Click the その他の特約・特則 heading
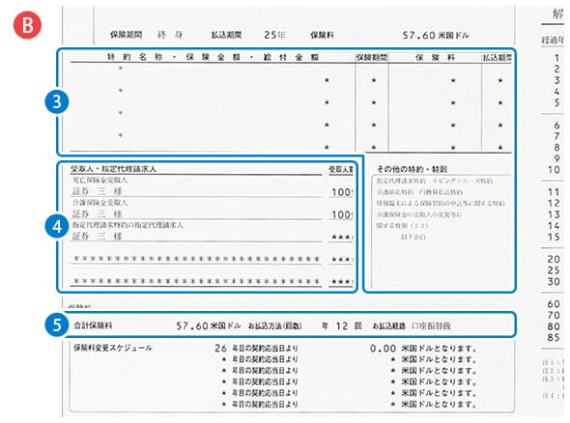The image size is (570, 423). pos(412,169)
